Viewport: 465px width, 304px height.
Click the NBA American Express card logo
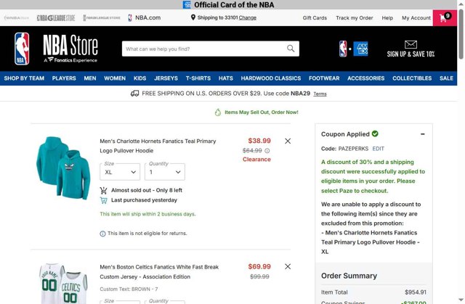pos(353,49)
